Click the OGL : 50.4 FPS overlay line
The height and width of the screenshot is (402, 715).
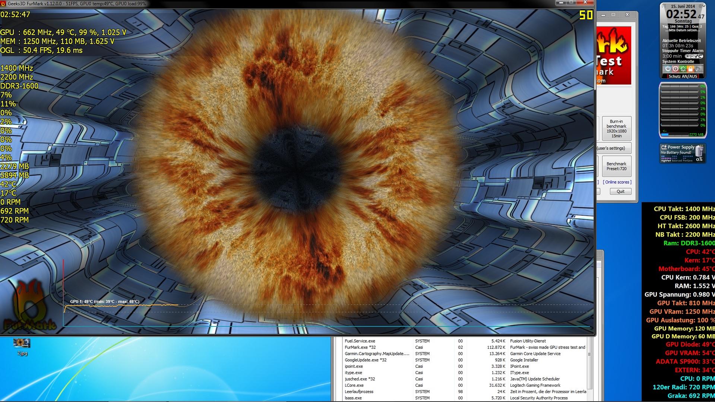point(41,50)
